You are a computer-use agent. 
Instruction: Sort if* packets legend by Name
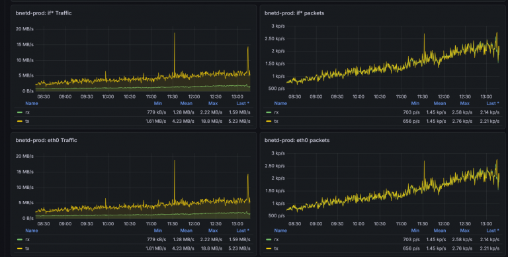[x=280, y=104]
